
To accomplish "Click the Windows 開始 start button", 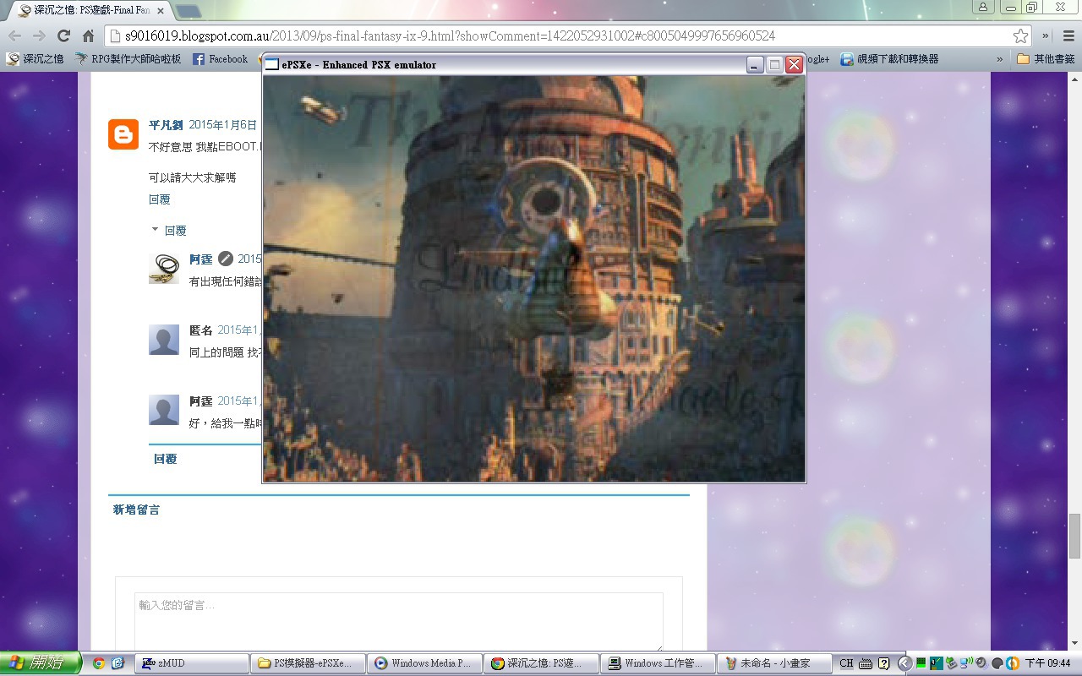I will pyautogui.click(x=41, y=663).
